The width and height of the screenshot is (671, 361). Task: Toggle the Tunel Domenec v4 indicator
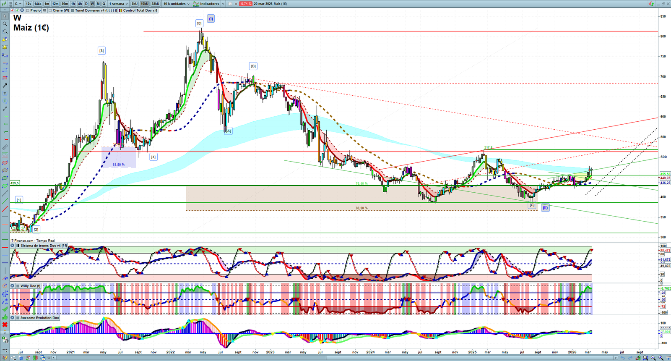coord(73,10)
